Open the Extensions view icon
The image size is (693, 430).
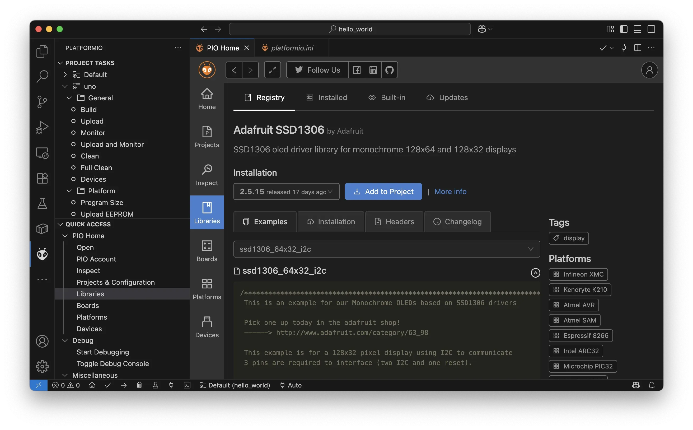42,178
